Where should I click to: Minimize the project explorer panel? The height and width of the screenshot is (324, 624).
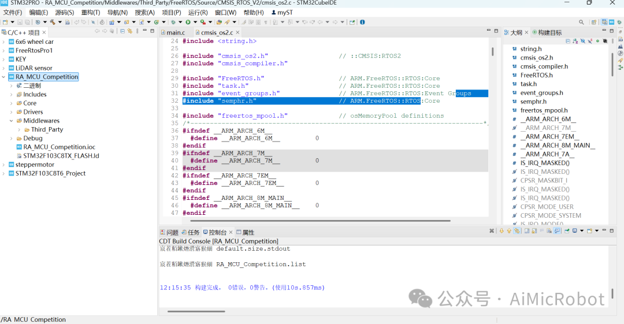[145, 30]
